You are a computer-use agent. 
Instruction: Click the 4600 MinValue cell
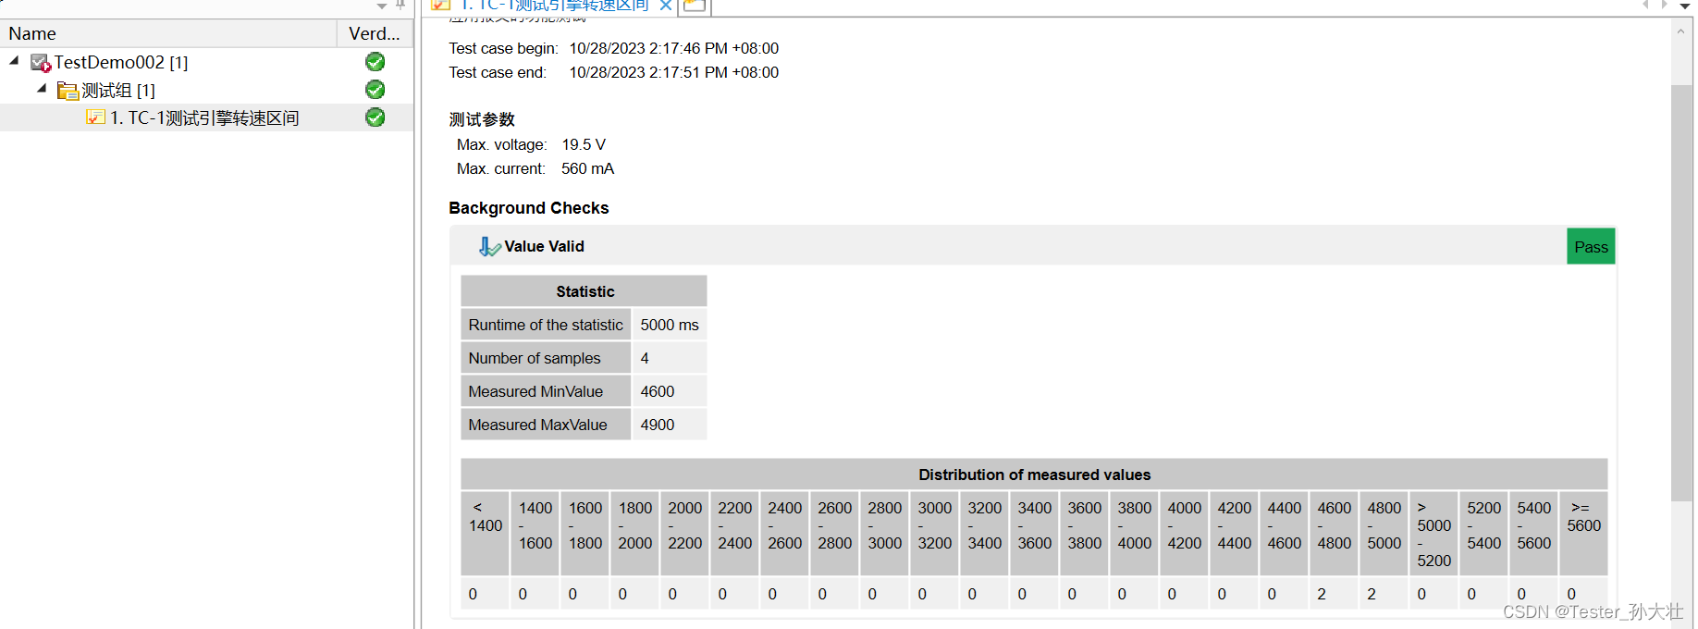[x=670, y=391]
